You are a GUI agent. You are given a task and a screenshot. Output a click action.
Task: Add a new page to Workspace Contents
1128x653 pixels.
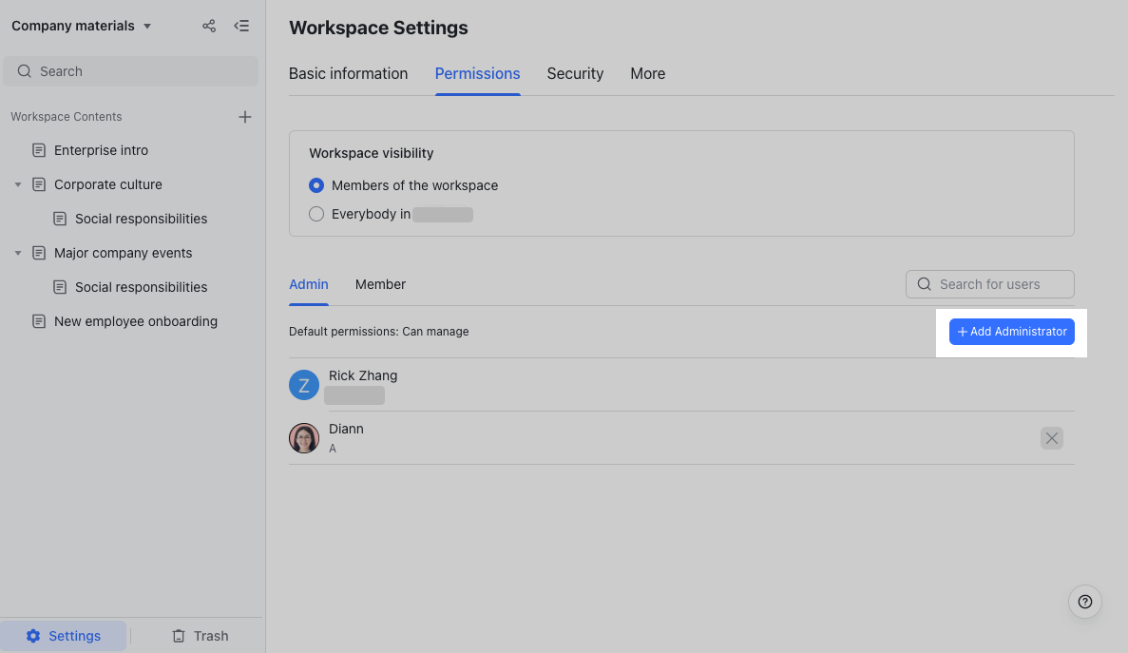(x=244, y=116)
